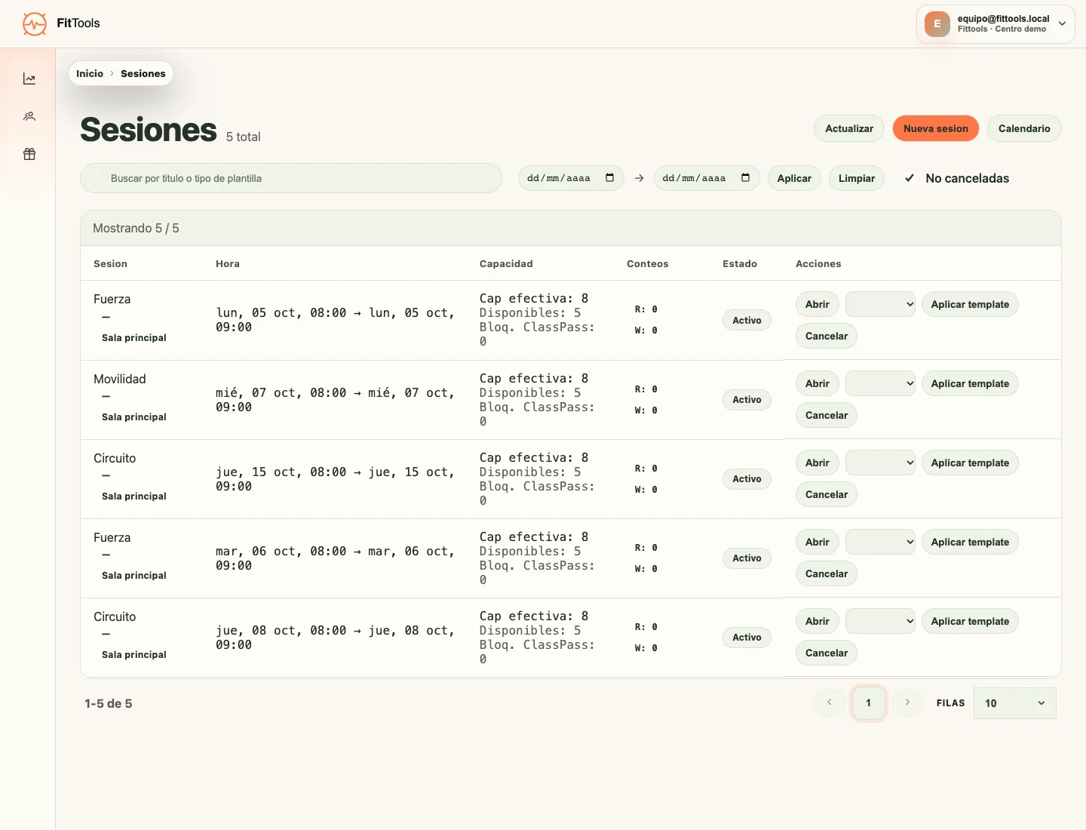Select page 1 in pagination
Viewport: 1086px width, 830px height.
point(869,702)
